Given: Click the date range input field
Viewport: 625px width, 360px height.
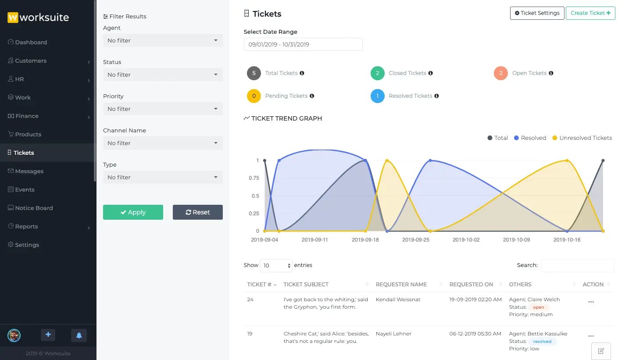Looking at the screenshot, I should click(303, 44).
